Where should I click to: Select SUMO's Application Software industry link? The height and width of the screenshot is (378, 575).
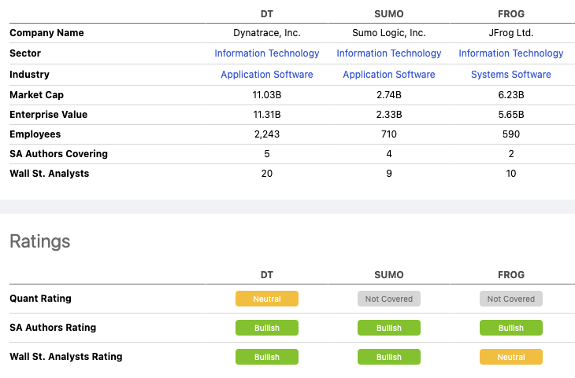(x=389, y=75)
